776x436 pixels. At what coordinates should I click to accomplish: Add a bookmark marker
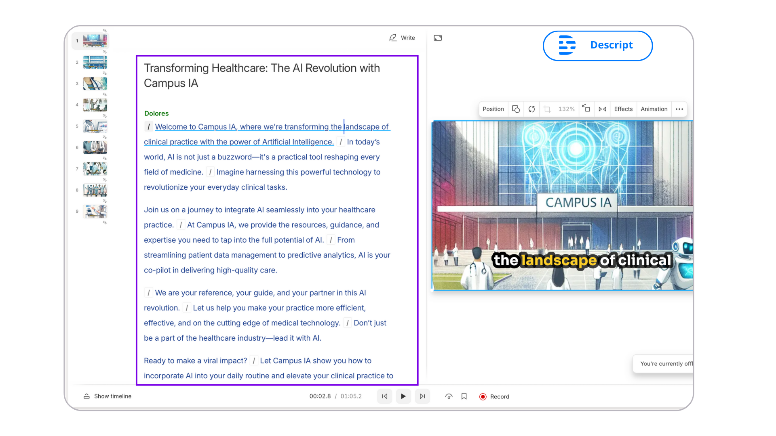click(464, 396)
